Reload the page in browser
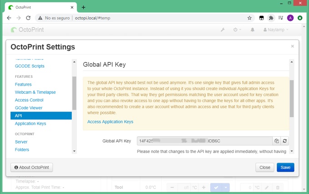Image resolution: width=309 pixels, height=194 pixels. coord(28,18)
